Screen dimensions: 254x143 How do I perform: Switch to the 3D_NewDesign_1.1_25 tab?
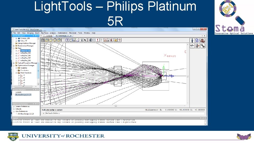coord(63,36)
